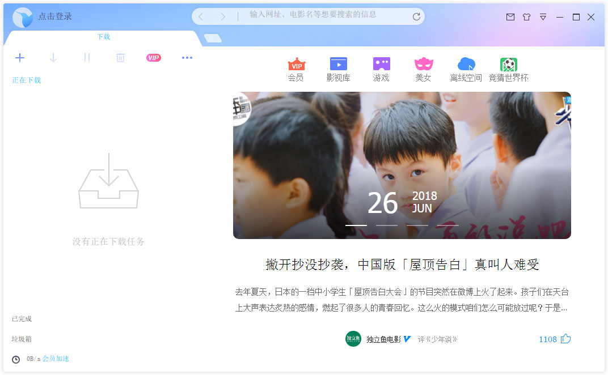Open the main menu triangle dropdown
This screenshot has height=375, width=608.
click(x=543, y=17)
